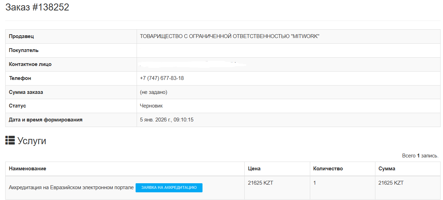Image resolution: width=443 pixels, height=200 pixels.
Task: Click the list icon beside Услуги heading
Action: tap(10, 141)
